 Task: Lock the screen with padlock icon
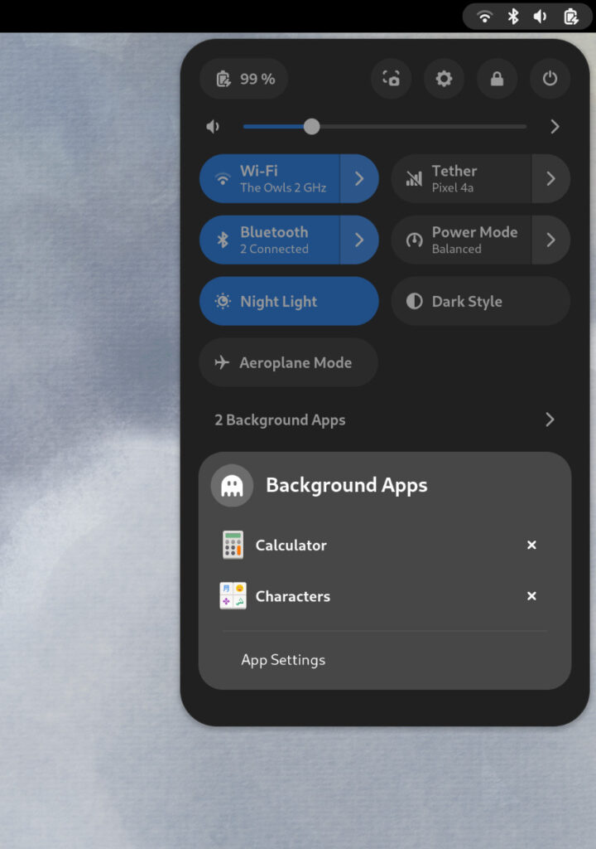pyautogui.click(x=497, y=79)
